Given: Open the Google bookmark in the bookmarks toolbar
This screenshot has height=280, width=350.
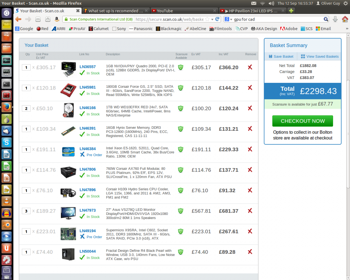Looking at the screenshot, I should (x=24, y=29).
